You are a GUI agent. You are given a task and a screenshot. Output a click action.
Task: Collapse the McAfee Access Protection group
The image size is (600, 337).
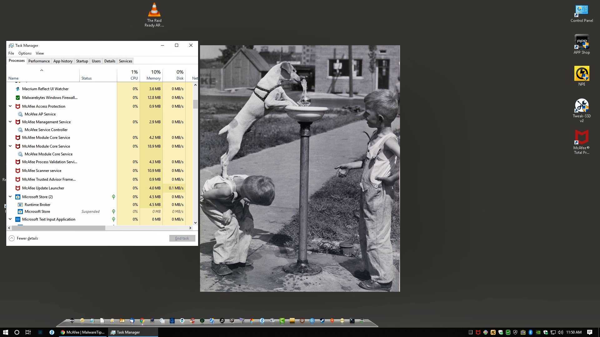coord(10,106)
